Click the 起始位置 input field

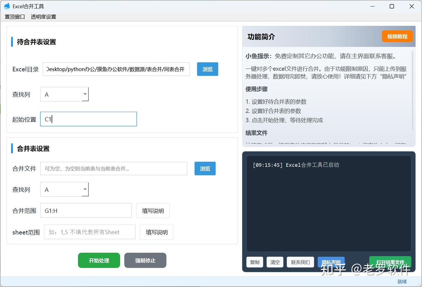tap(89, 119)
